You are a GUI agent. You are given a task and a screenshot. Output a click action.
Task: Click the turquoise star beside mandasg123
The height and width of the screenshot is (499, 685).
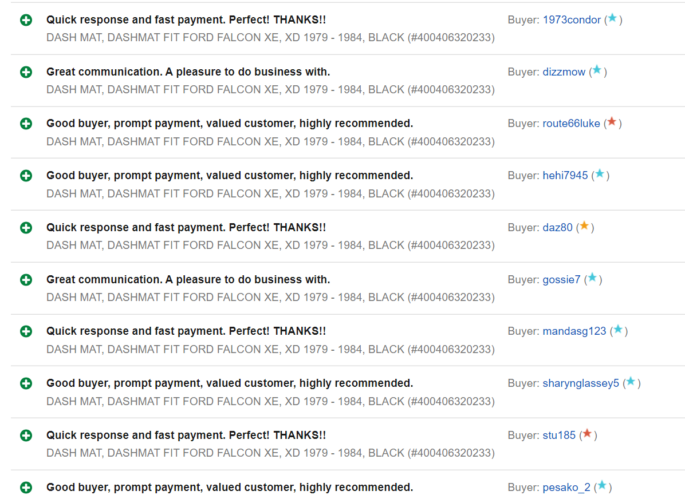[618, 330]
